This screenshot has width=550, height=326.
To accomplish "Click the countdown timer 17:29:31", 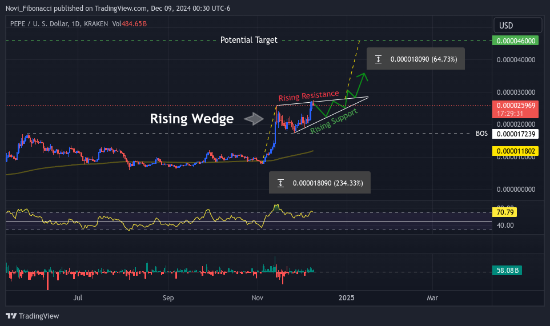I will [x=510, y=114].
